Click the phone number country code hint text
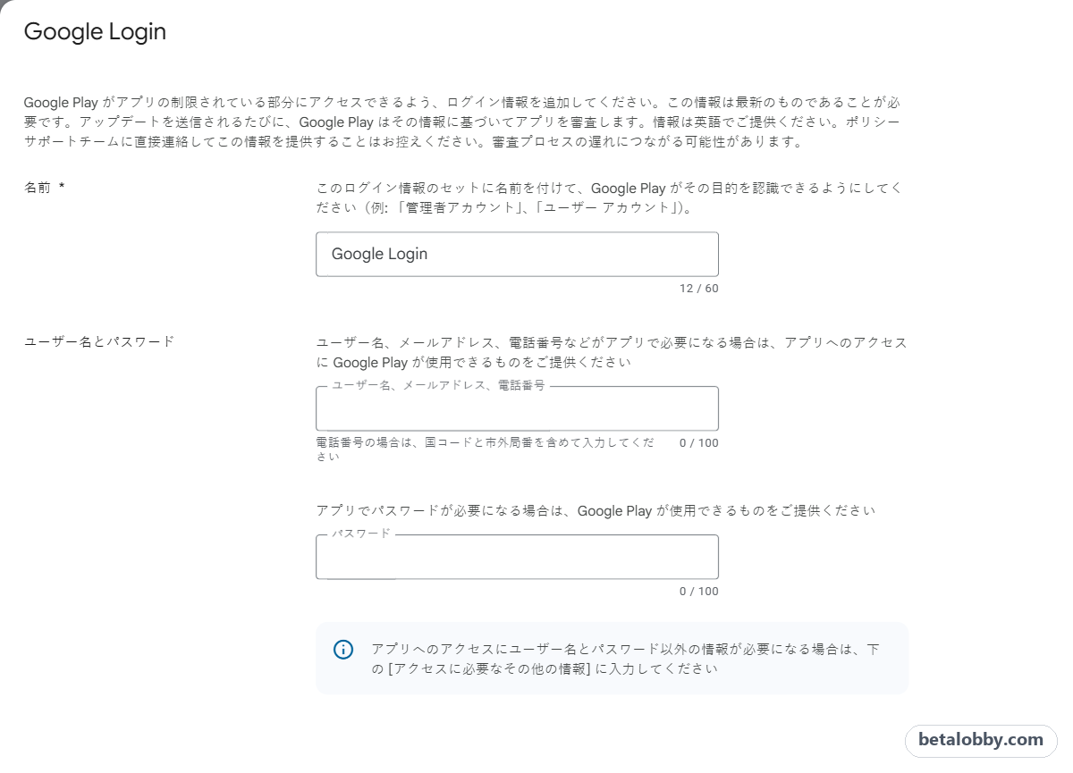This screenshot has width=1073, height=773. click(485, 450)
